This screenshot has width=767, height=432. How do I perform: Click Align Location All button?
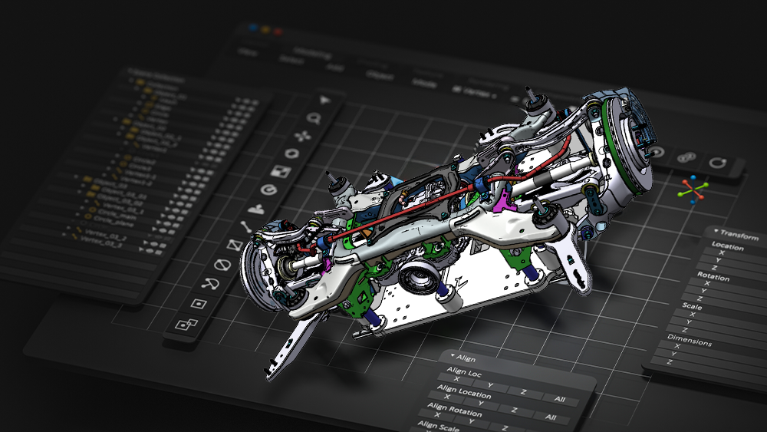click(x=551, y=417)
